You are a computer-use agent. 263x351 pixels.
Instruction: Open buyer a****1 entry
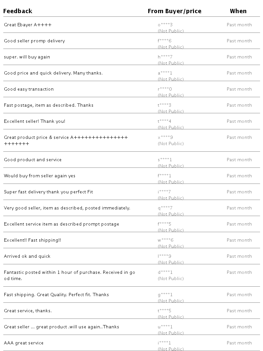tap(165, 73)
